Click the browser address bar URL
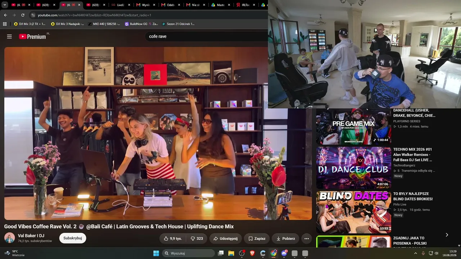Image resolution: width=461 pixels, height=259 pixels. pos(94,15)
